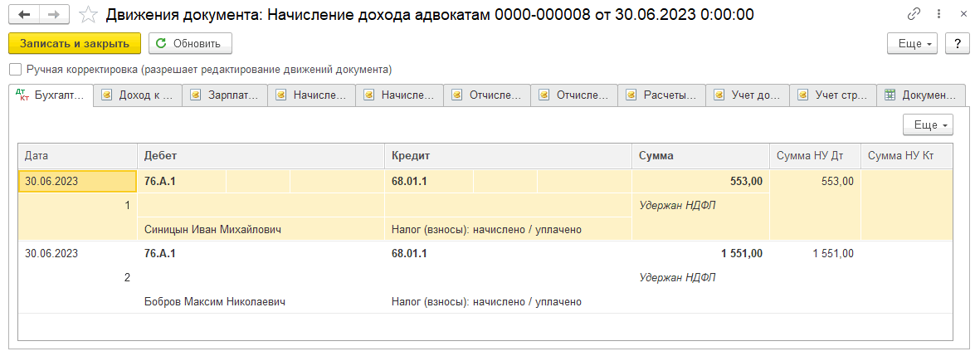Select the date cell of row 1
The width and height of the screenshot is (975, 356).
[x=76, y=182]
